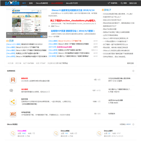141x141 pixels.
Task: Open the red function_cloudaddons.php headline
Action: (73, 21)
